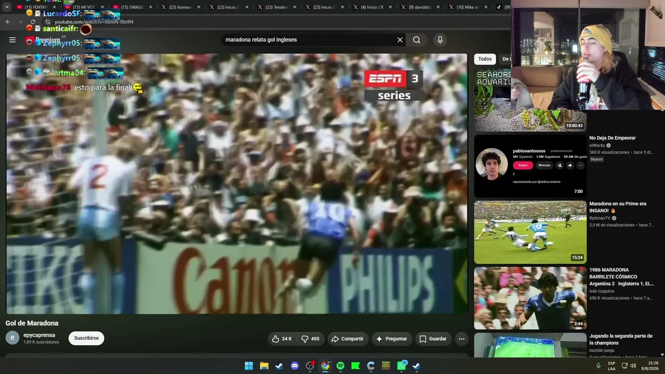665x374 pixels.
Task: Switch to the '(9) davidddc' X tab
Action: click(420, 7)
